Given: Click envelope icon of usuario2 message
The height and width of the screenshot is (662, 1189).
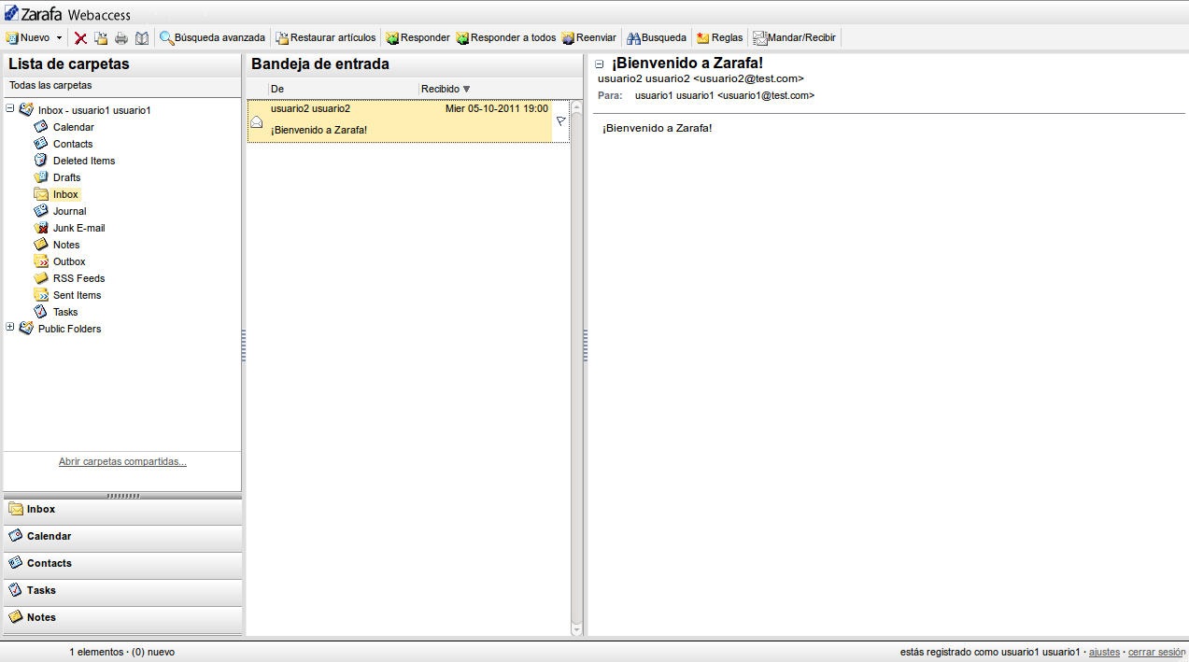Looking at the screenshot, I should coord(257,121).
